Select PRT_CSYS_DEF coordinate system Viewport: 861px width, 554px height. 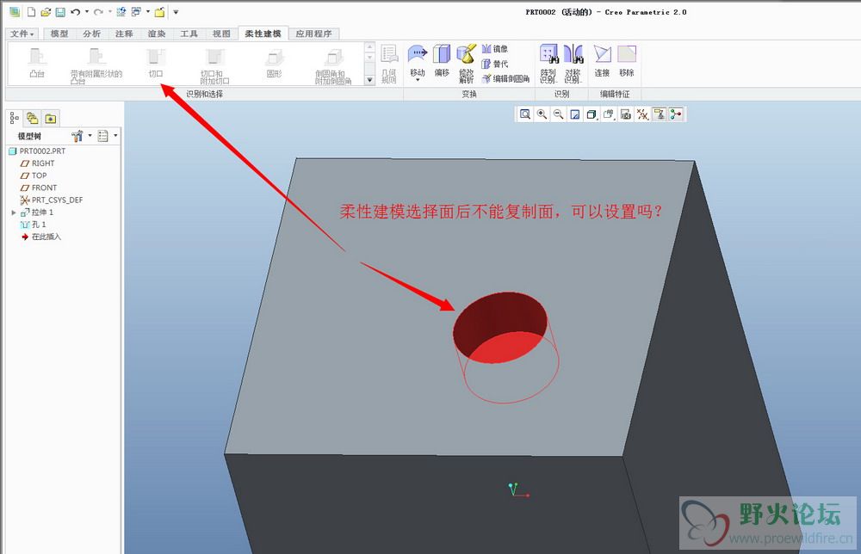pos(52,200)
